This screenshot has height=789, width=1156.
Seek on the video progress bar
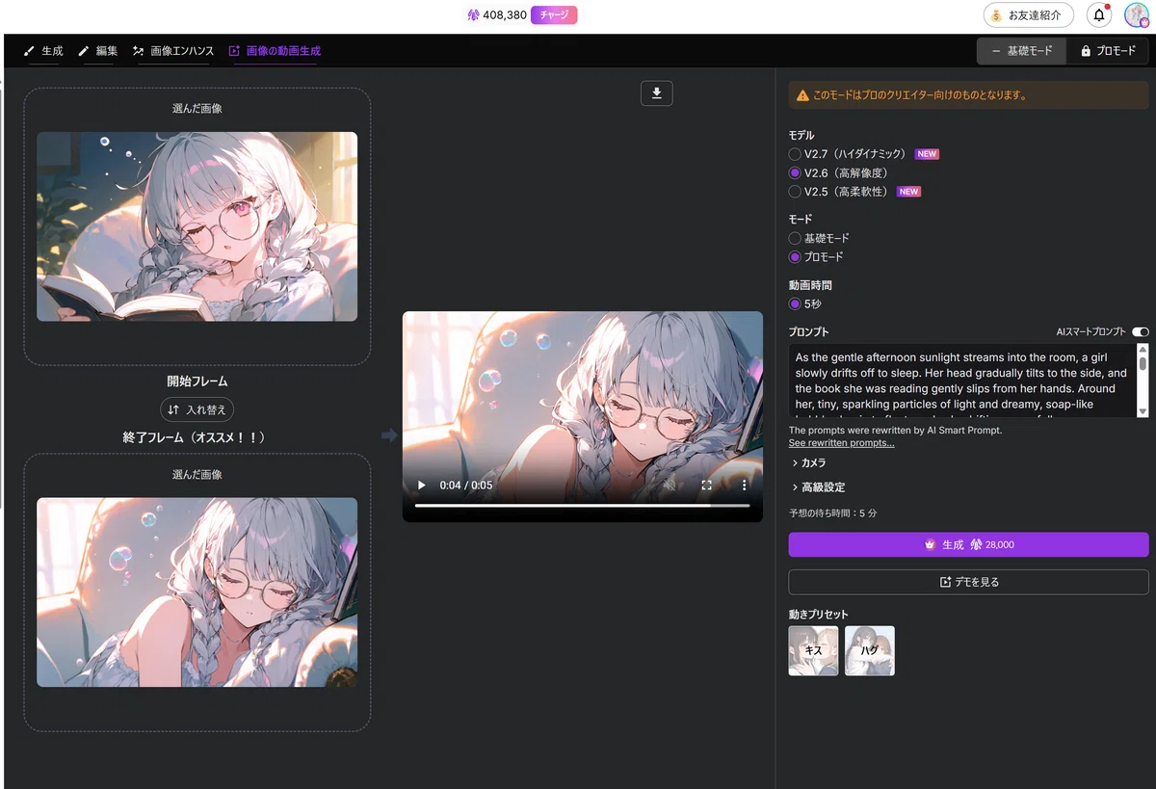coord(582,505)
